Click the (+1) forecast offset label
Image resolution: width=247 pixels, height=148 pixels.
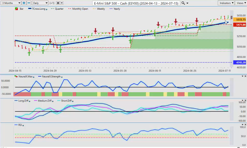(52, 3)
